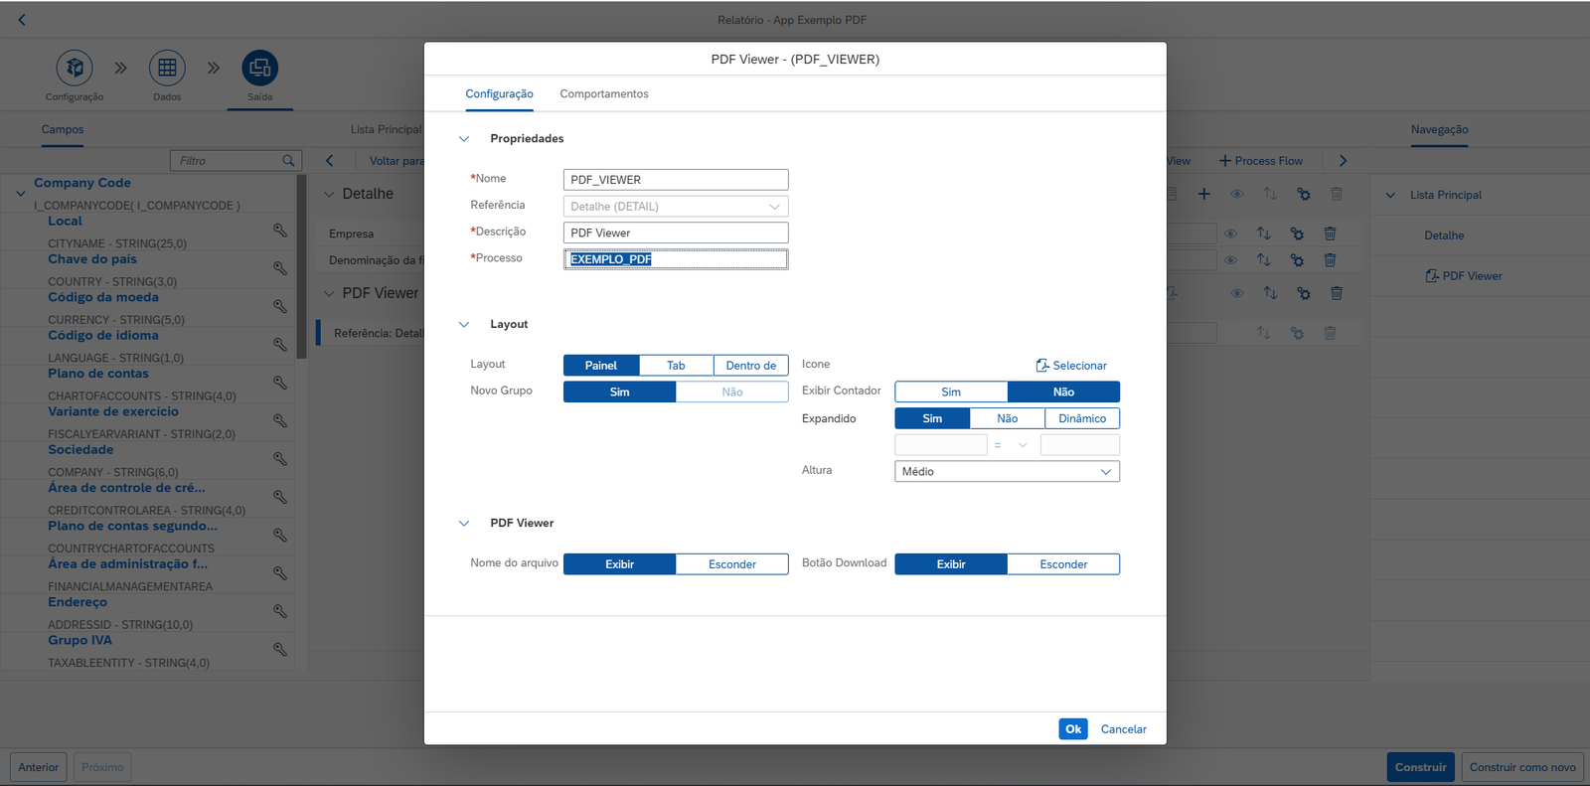The width and height of the screenshot is (1590, 786).
Task: Open the Campos tab
Action: 63,130
